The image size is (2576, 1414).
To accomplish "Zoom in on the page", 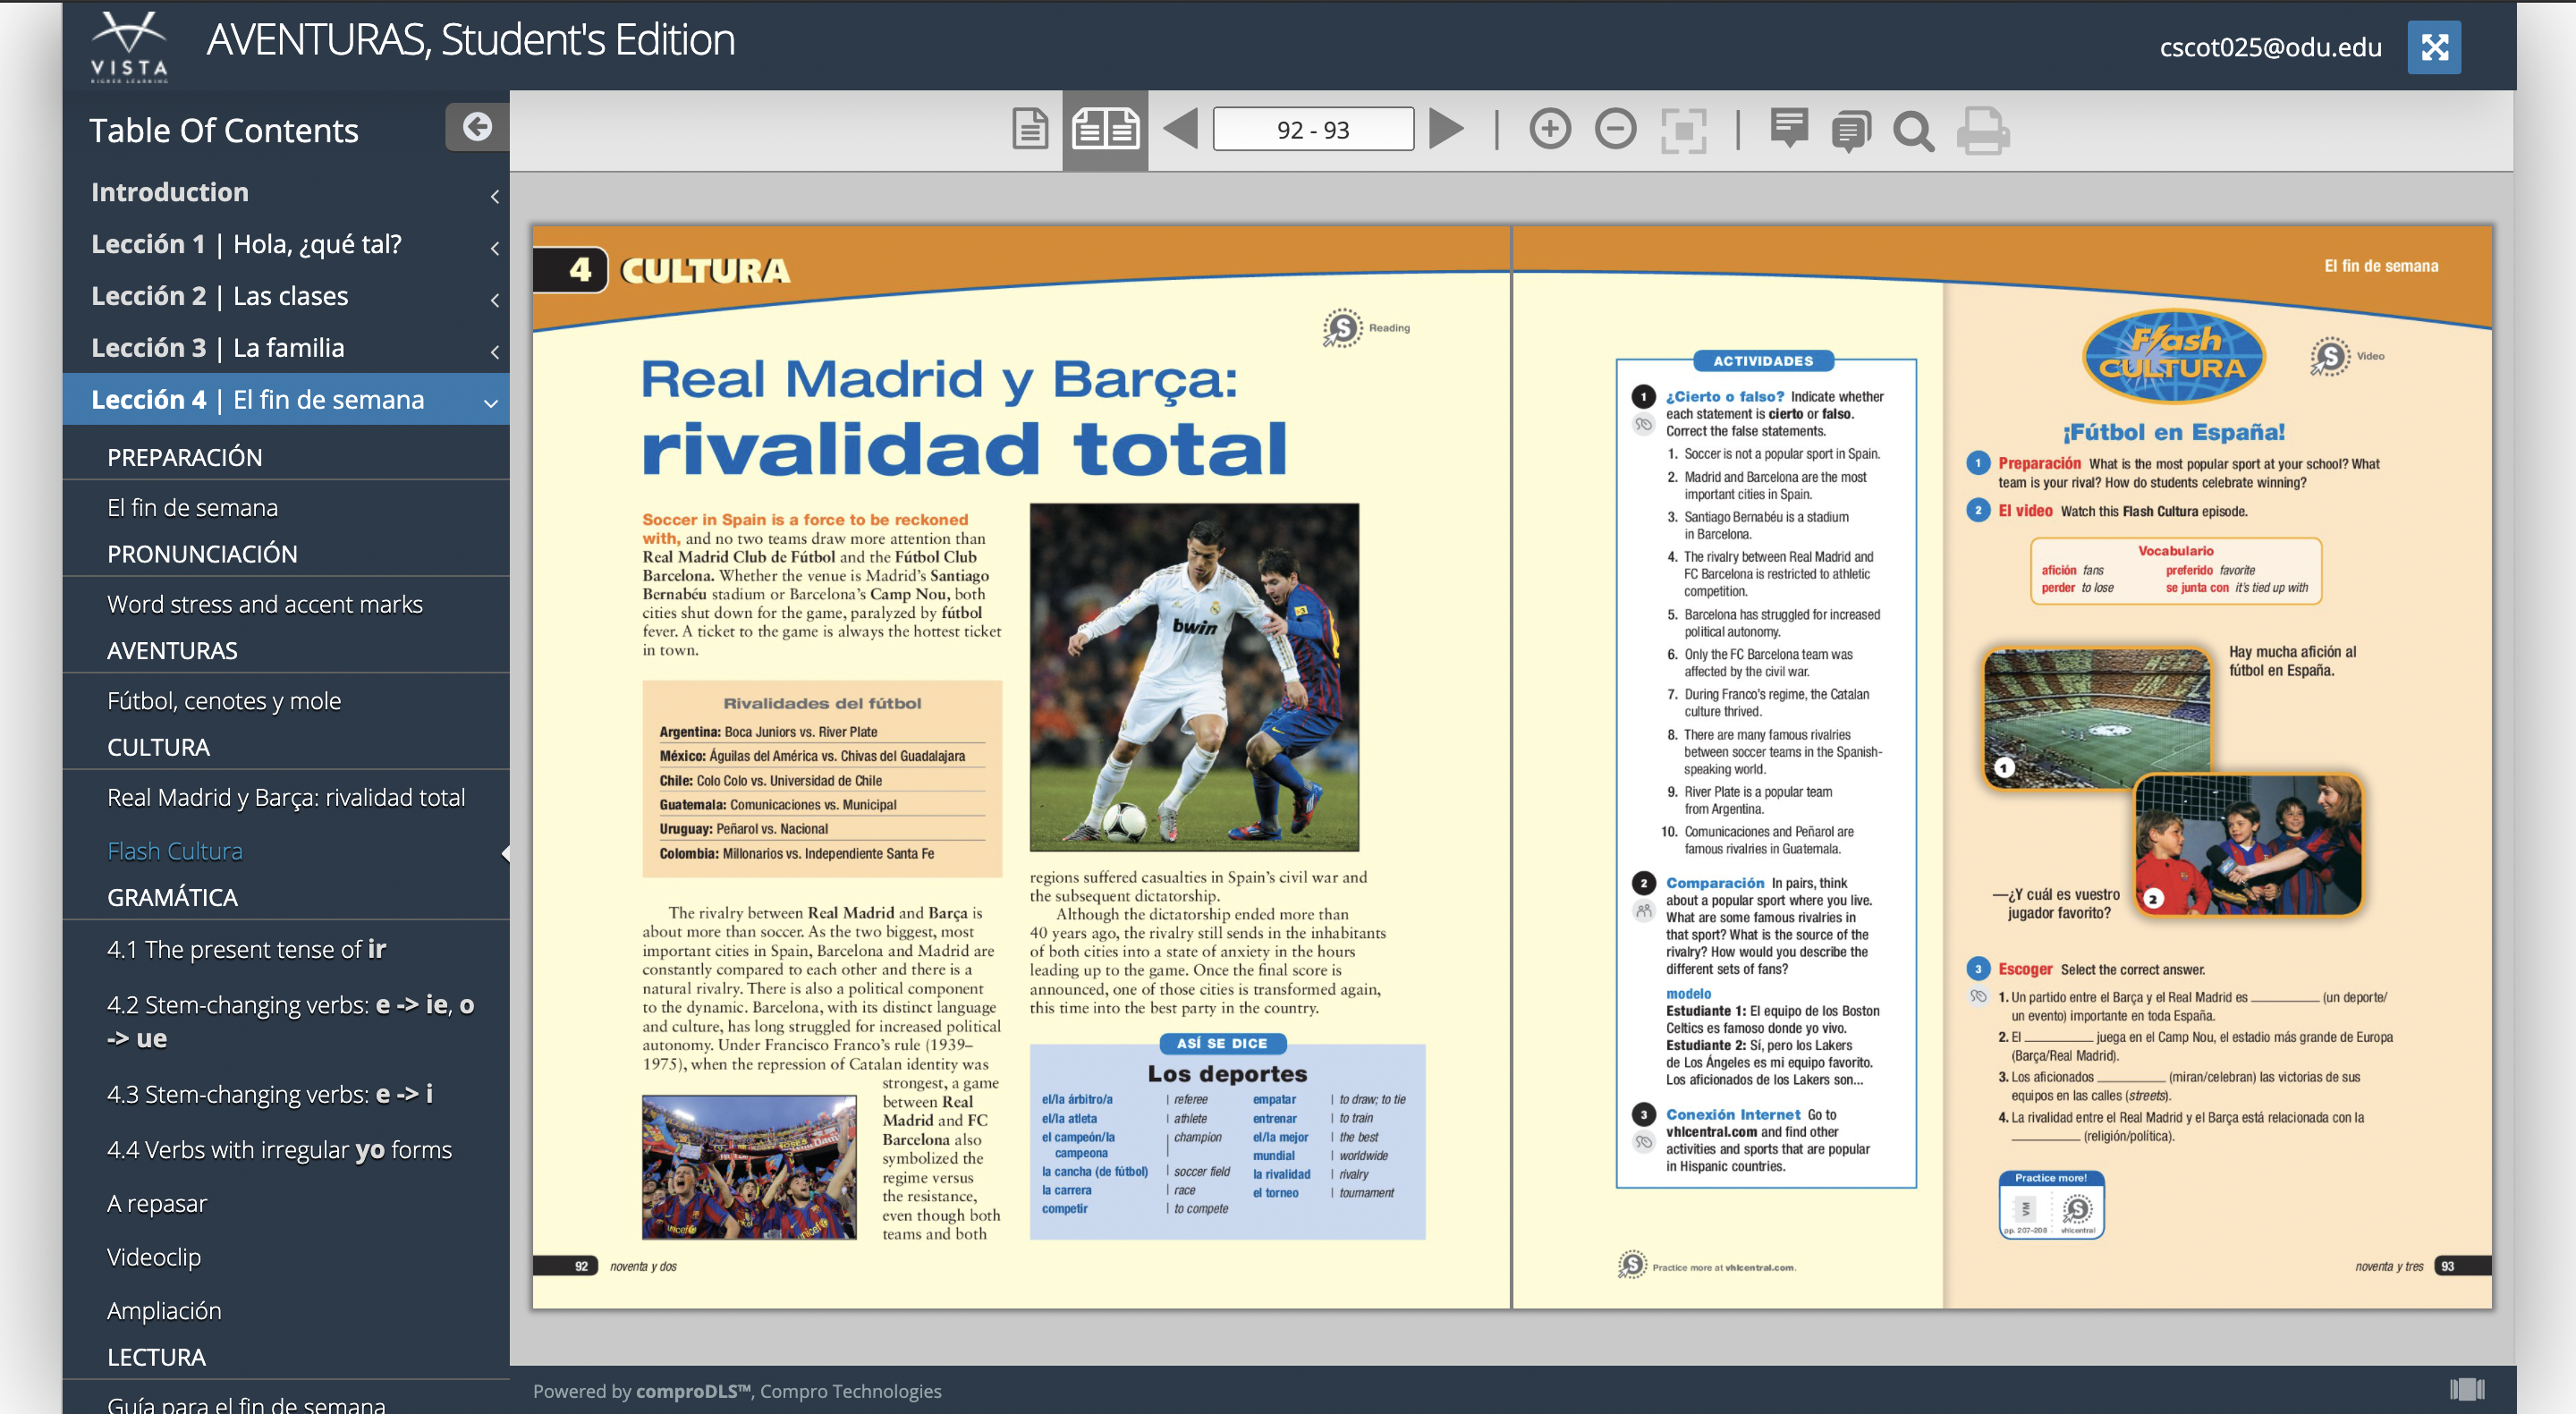I will (x=1550, y=130).
